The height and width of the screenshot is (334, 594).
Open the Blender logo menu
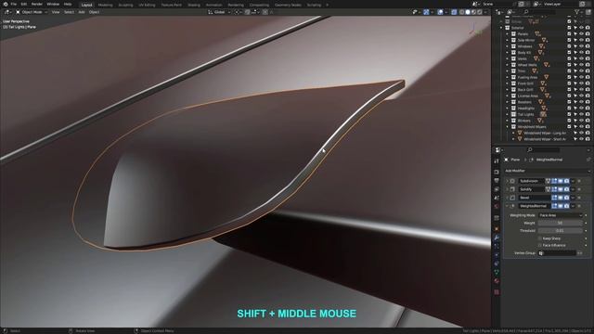(x=6, y=4)
